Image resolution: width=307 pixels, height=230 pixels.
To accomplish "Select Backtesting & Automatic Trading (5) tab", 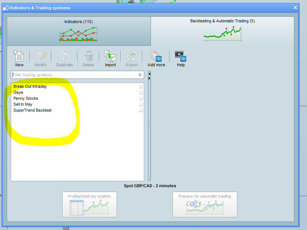I will point(222,31).
